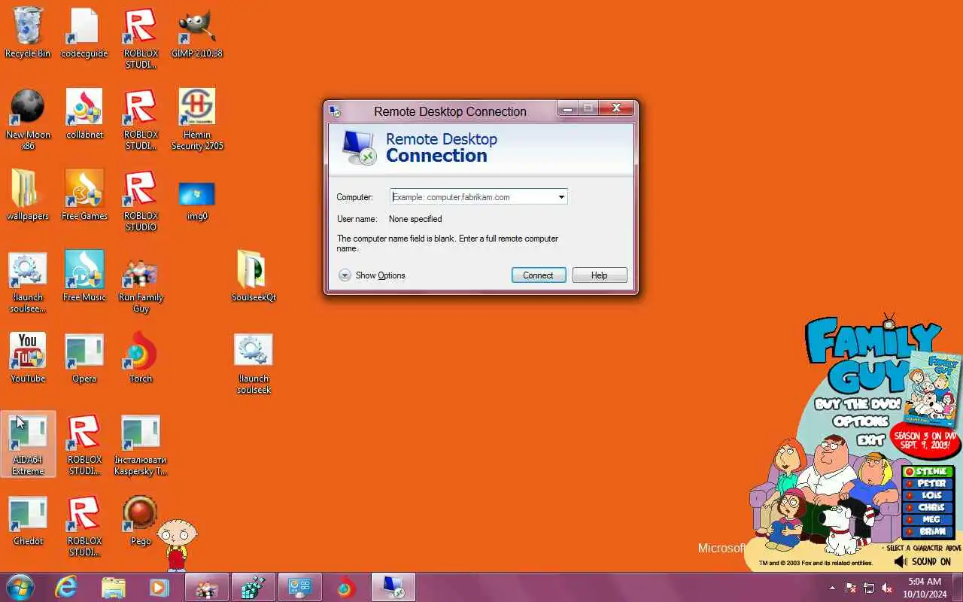
Task: Select Brian in the Family Guy character list
Action: coord(928,531)
